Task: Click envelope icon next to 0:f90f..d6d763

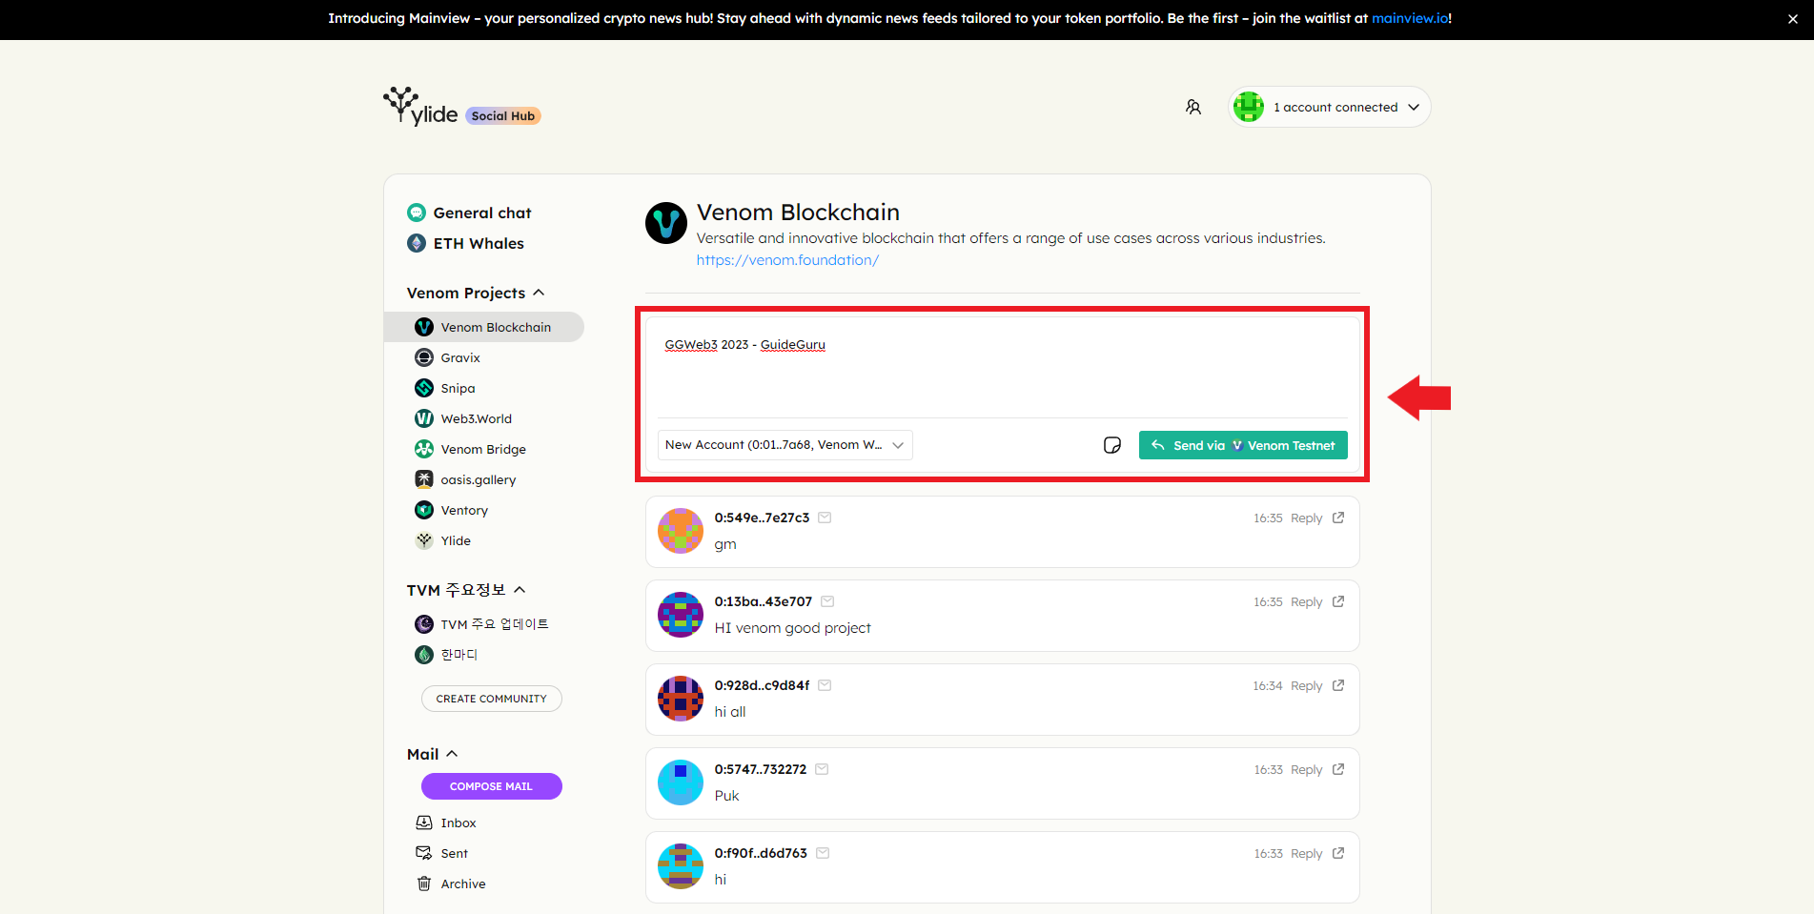Action: click(823, 853)
